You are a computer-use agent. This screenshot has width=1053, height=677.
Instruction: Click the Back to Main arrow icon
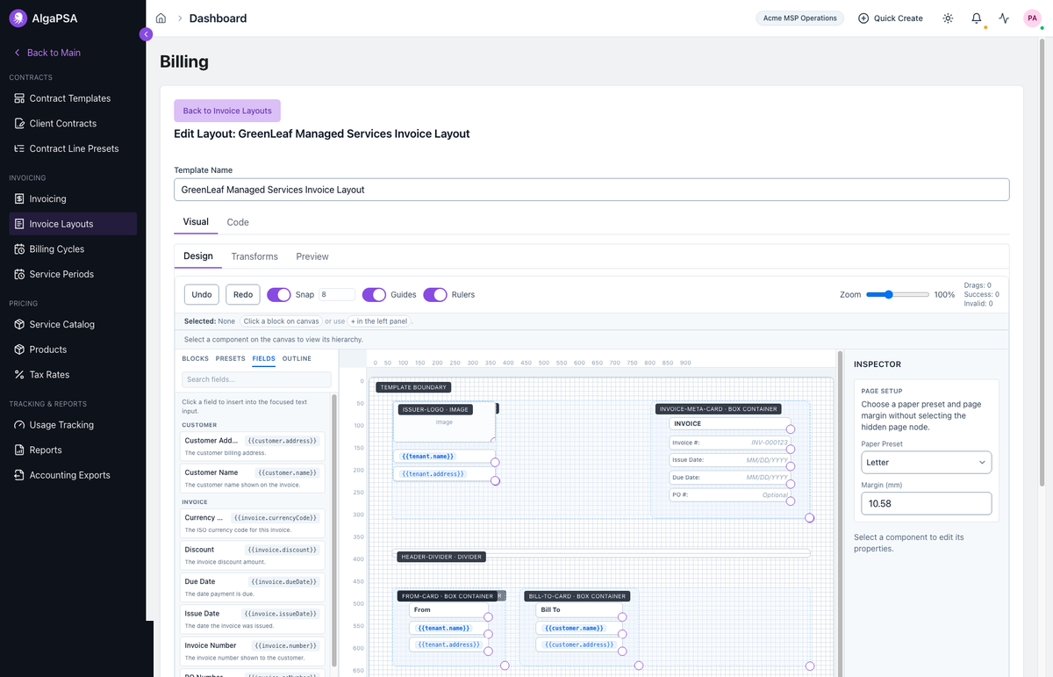point(17,53)
